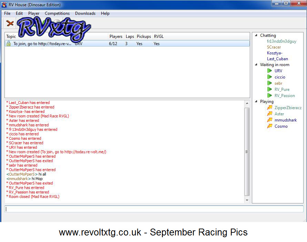Select player Last_Cuban in Chatting list
Screen dimensions: 307x242
(x=277, y=59)
